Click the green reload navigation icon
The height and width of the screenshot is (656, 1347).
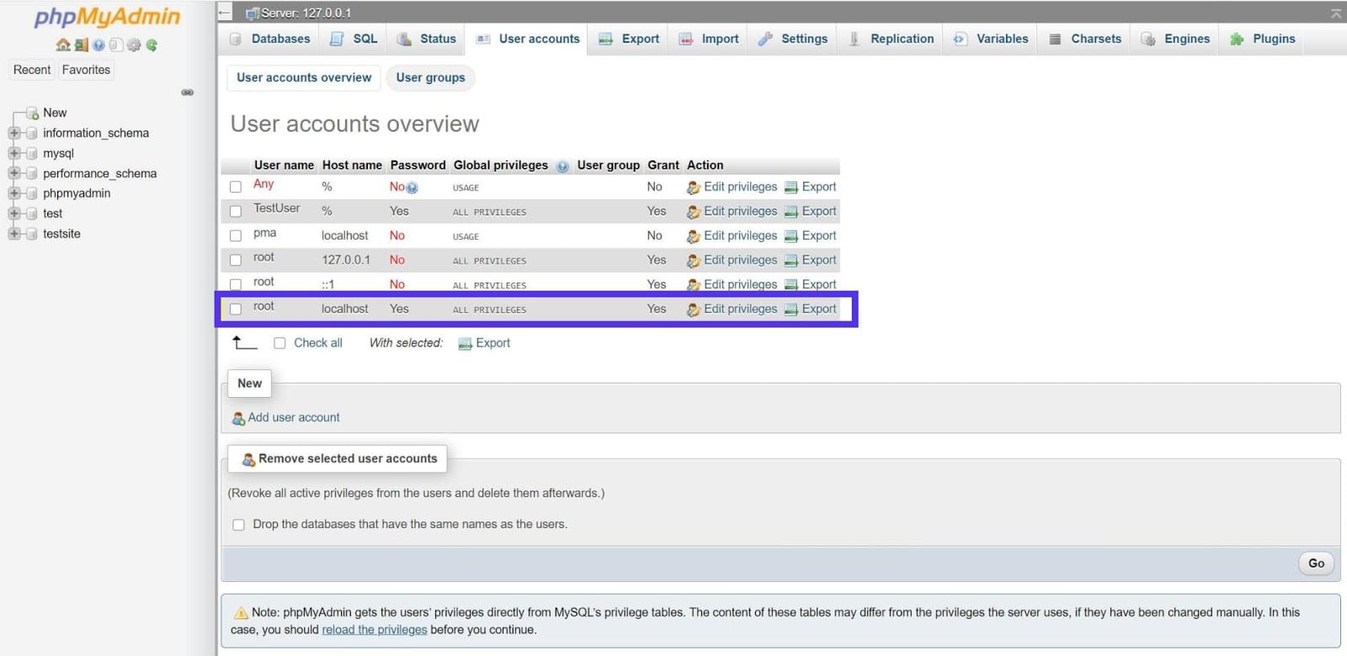[152, 45]
